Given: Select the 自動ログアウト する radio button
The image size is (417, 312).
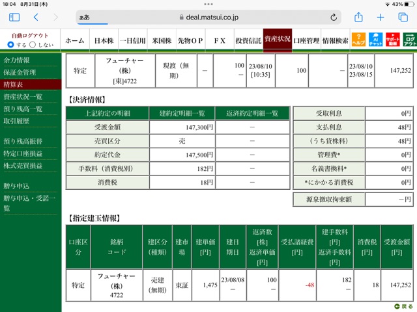Looking at the screenshot, I should pos(10,45).
